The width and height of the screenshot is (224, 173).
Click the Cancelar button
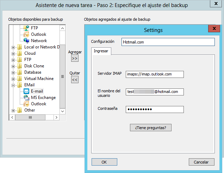coord(201,162)
